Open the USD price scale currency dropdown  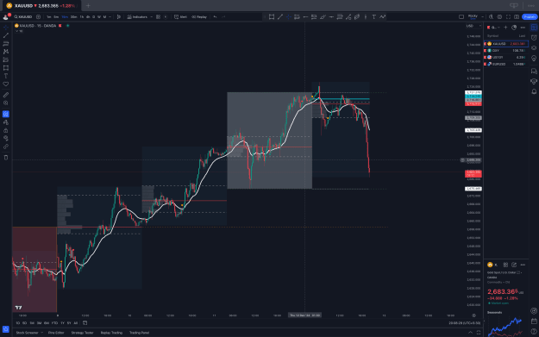[x=473, y=26]
